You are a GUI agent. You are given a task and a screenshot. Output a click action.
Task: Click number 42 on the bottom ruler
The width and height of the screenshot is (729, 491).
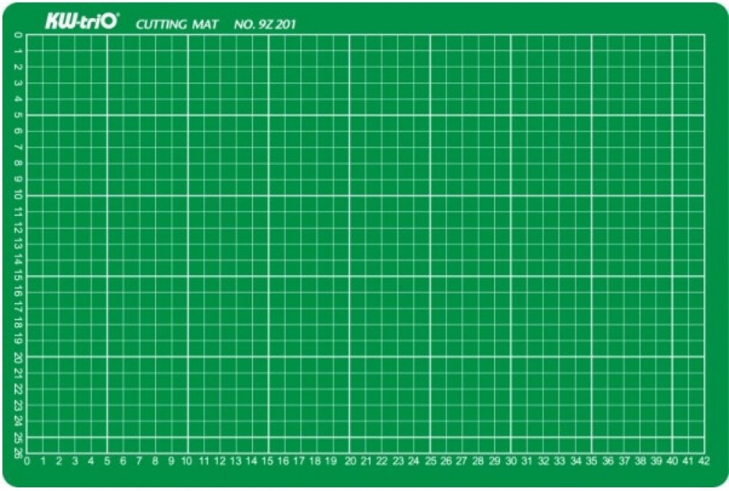(703, 461)
